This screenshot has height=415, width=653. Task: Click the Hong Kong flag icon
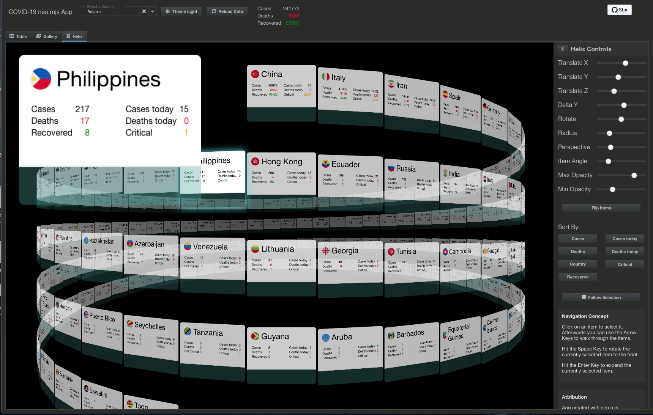point(255,162)
